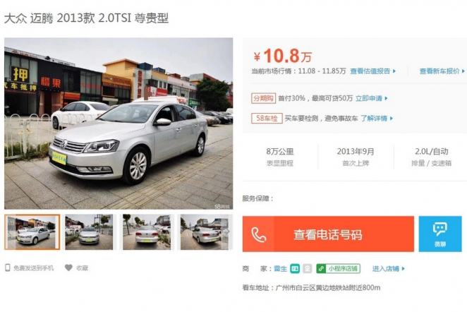Click the 分期购 installment tag
The image size is (467, 312).
coord(263,98)
